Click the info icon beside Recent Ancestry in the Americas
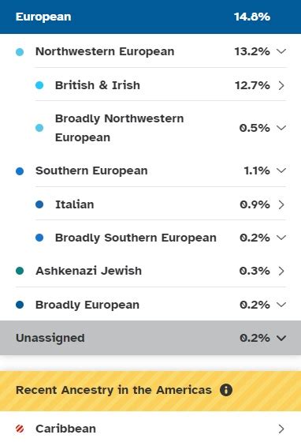 point(226,390)
